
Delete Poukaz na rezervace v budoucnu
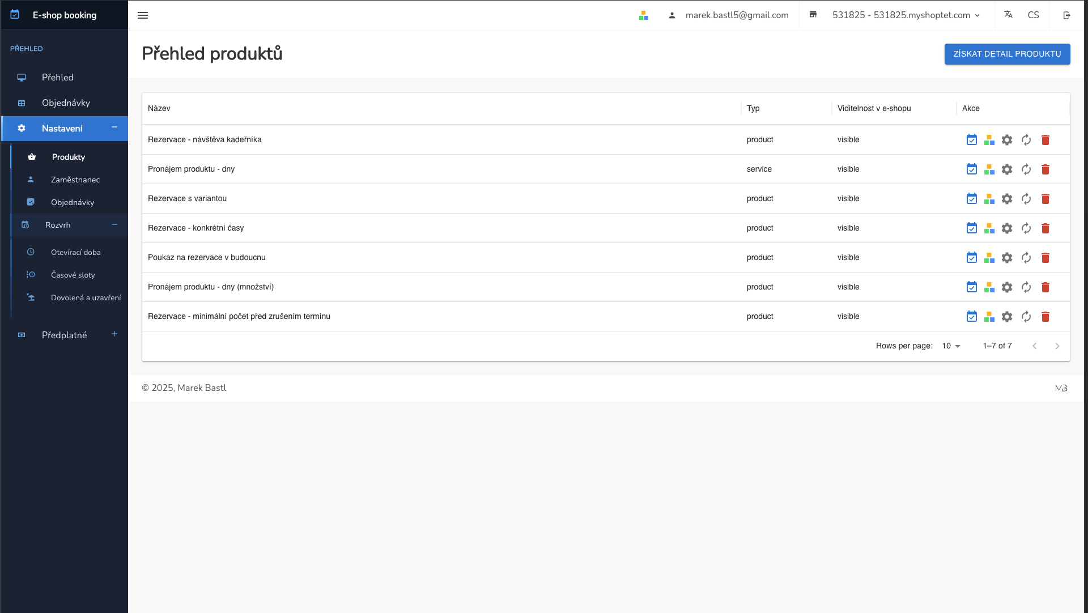(x=1045, y=258)
